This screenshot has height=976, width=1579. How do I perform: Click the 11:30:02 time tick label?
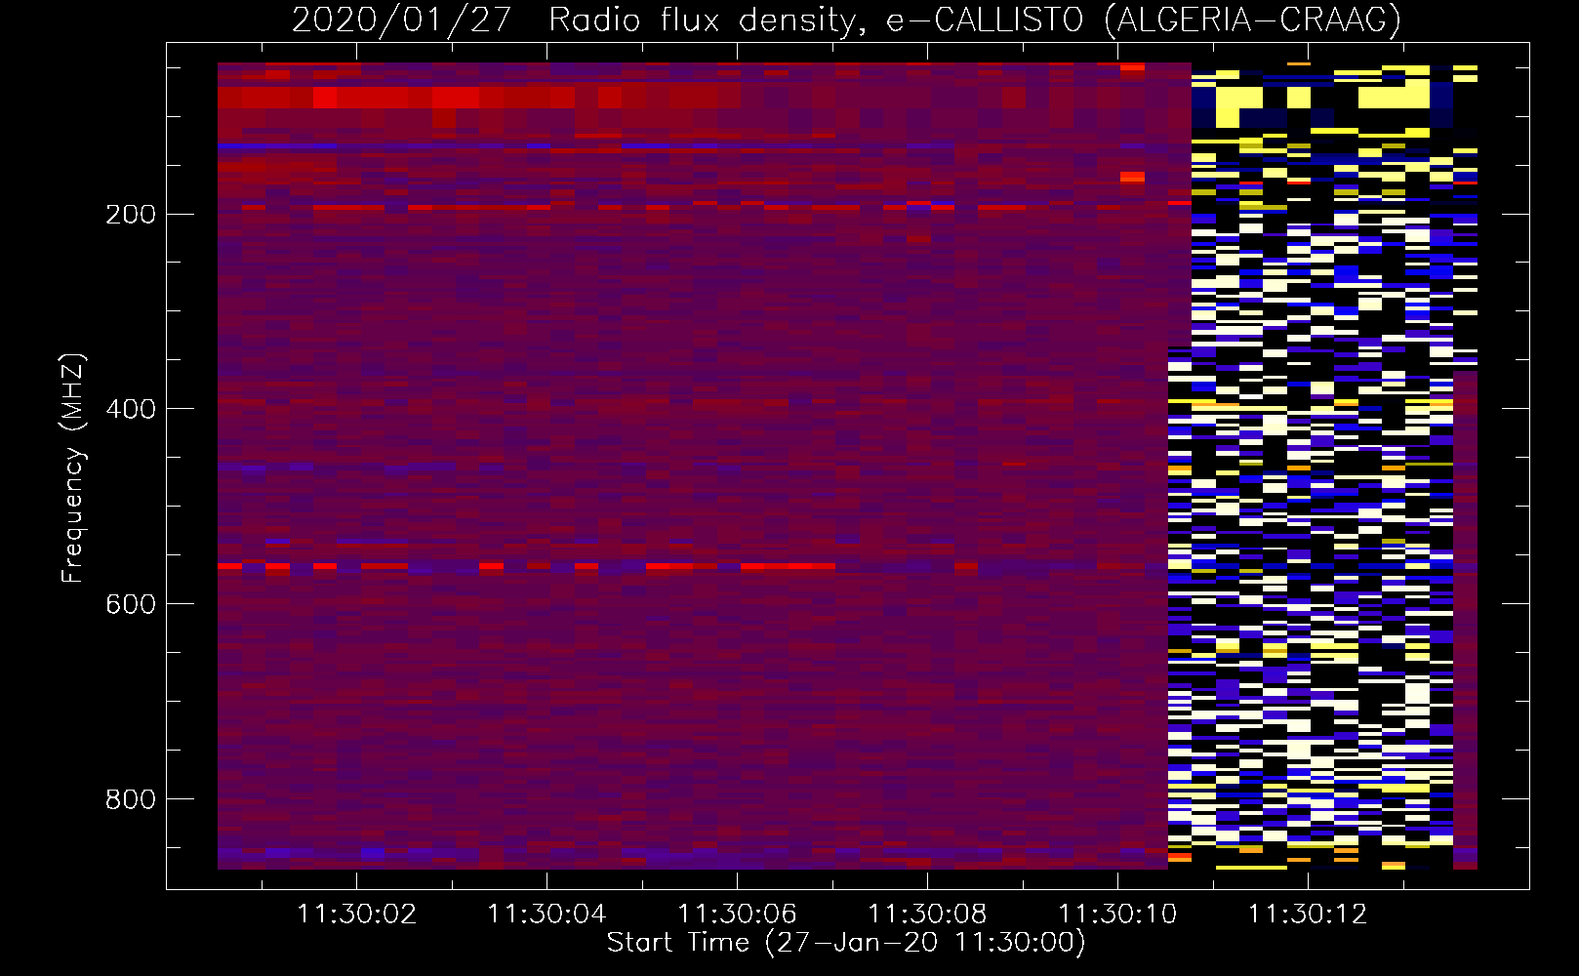[356, 915]
